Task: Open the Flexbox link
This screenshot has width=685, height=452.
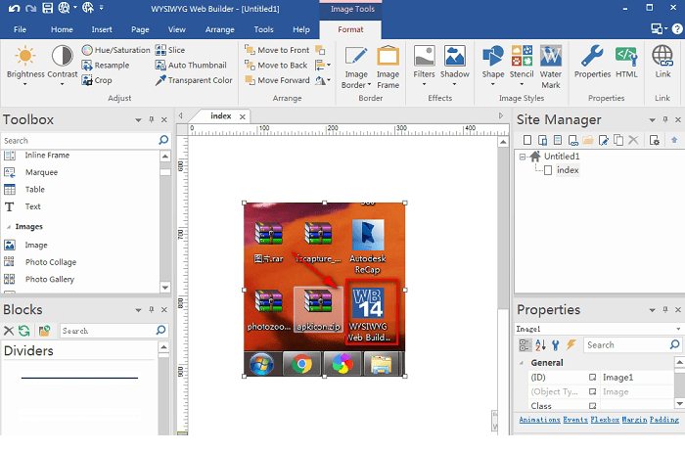Action: (605, 420)
